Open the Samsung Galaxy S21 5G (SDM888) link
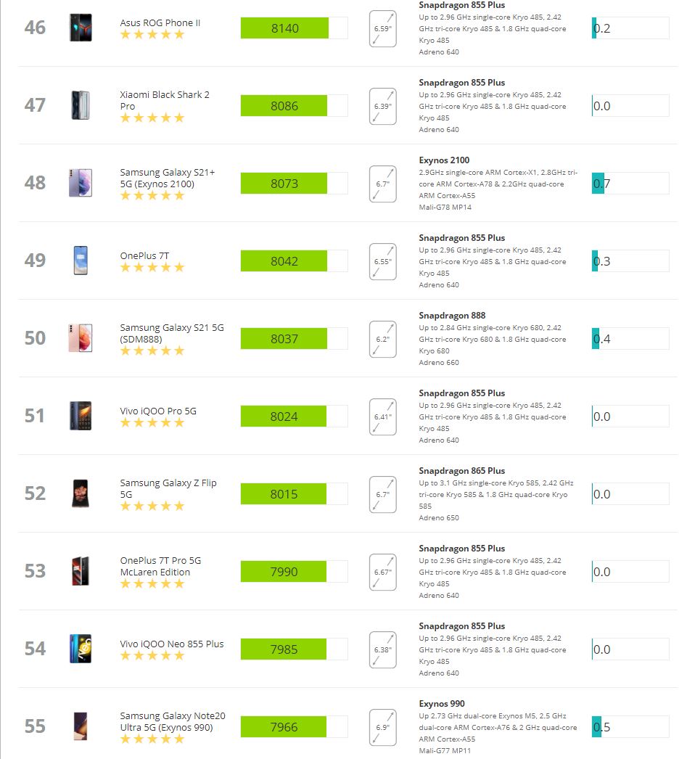The image size is (695, 759). [172, 334]
